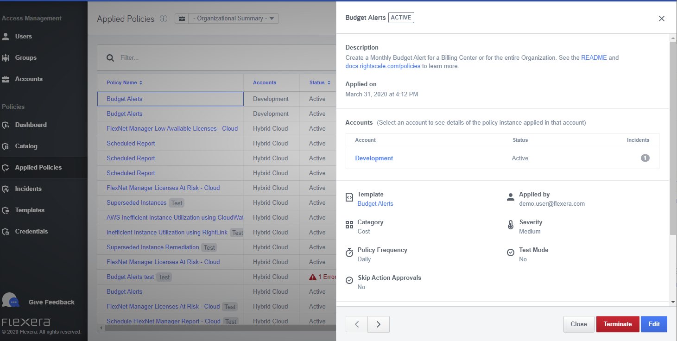Click the warning icon in Budget Alerts test row
Screen dimensions: 677x341
[313, 277]
